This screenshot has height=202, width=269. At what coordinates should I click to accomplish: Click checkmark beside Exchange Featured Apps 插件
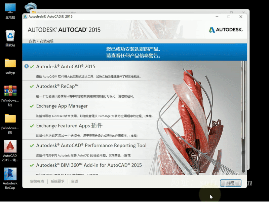[x=32, y=126]
